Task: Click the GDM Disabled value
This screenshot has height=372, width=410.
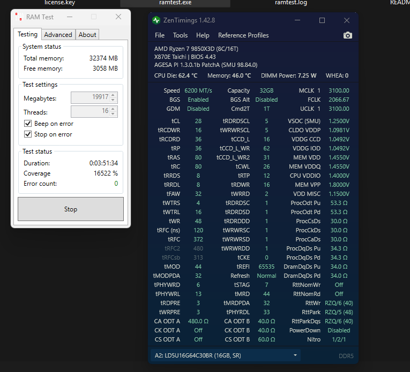Action: click(x=198, y=109)
